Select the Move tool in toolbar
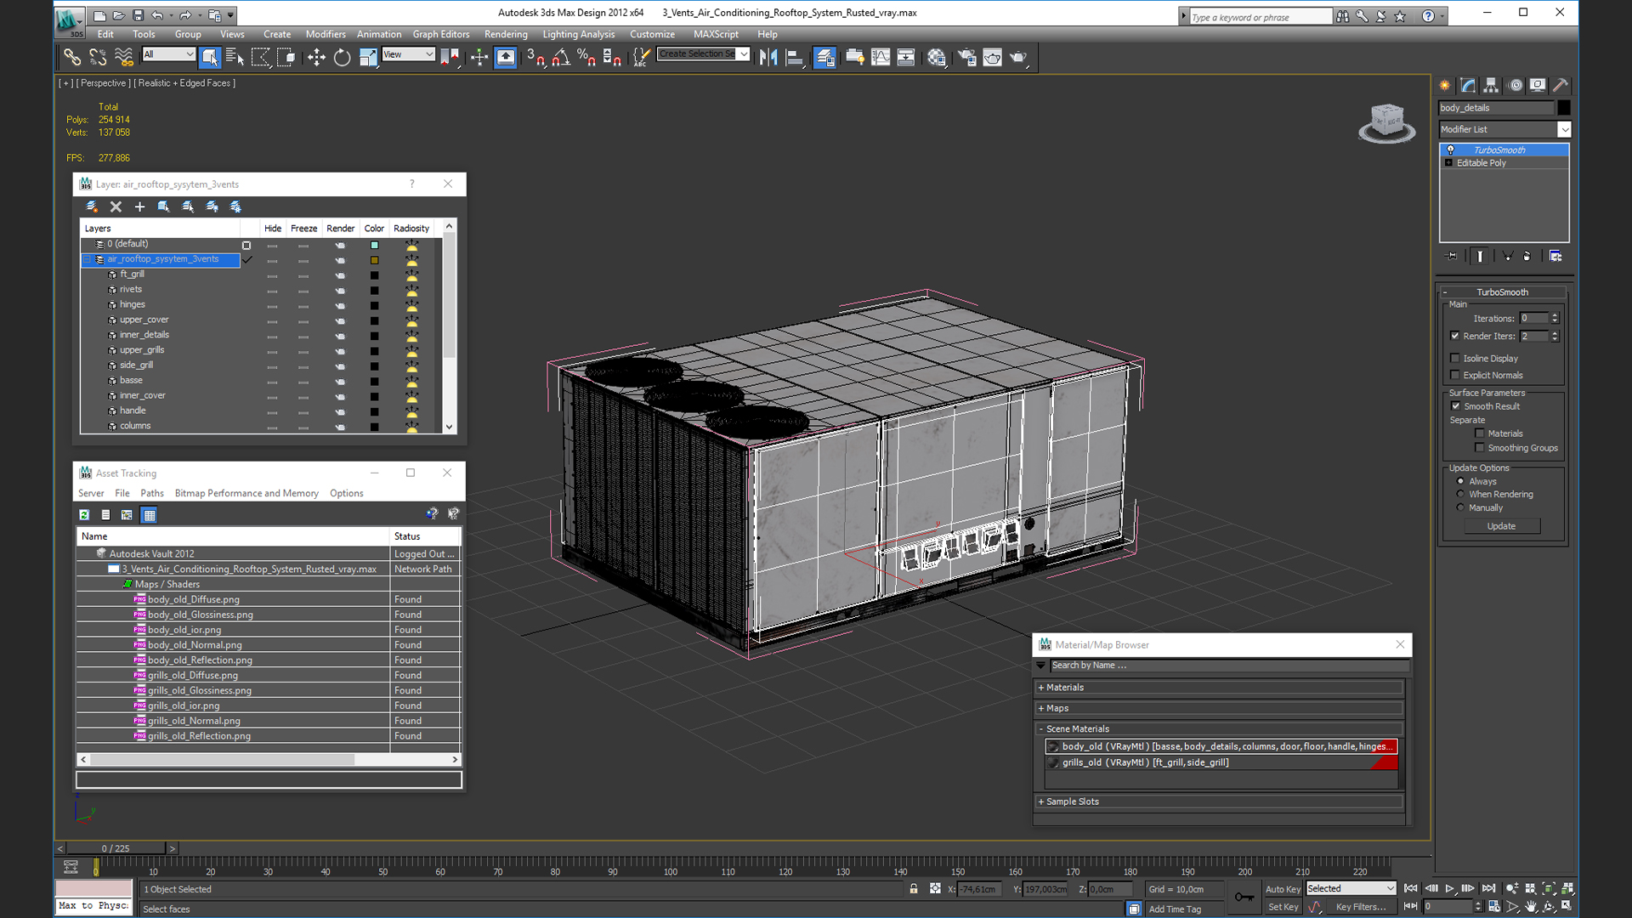Viewport: 1632px width, 918px height. click(316, 57)
